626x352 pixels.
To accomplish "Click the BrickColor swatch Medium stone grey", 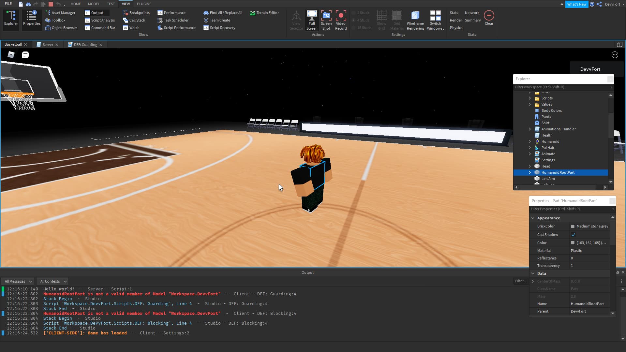I will click(x=573, y=226).
